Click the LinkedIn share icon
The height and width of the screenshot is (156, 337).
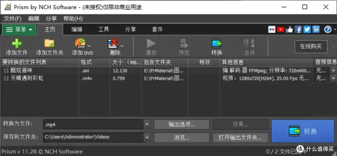tap(316, 30)
